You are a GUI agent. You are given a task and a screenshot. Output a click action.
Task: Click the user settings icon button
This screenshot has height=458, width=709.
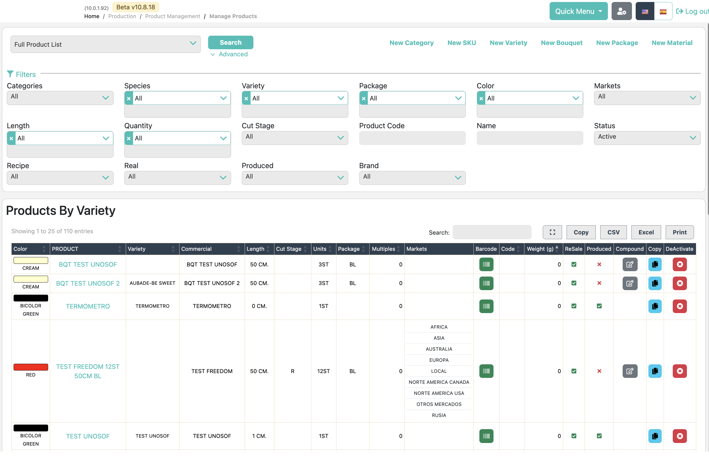point(621,11)
